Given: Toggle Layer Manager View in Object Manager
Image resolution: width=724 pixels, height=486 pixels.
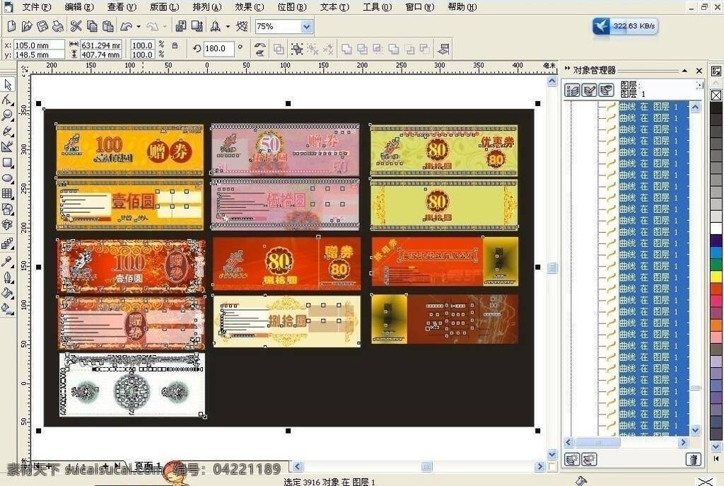Looking at the screenshot, I should pyautogui.click(x=606, y=90).
